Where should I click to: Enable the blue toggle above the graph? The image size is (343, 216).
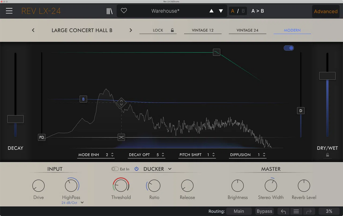pos(289,48)
